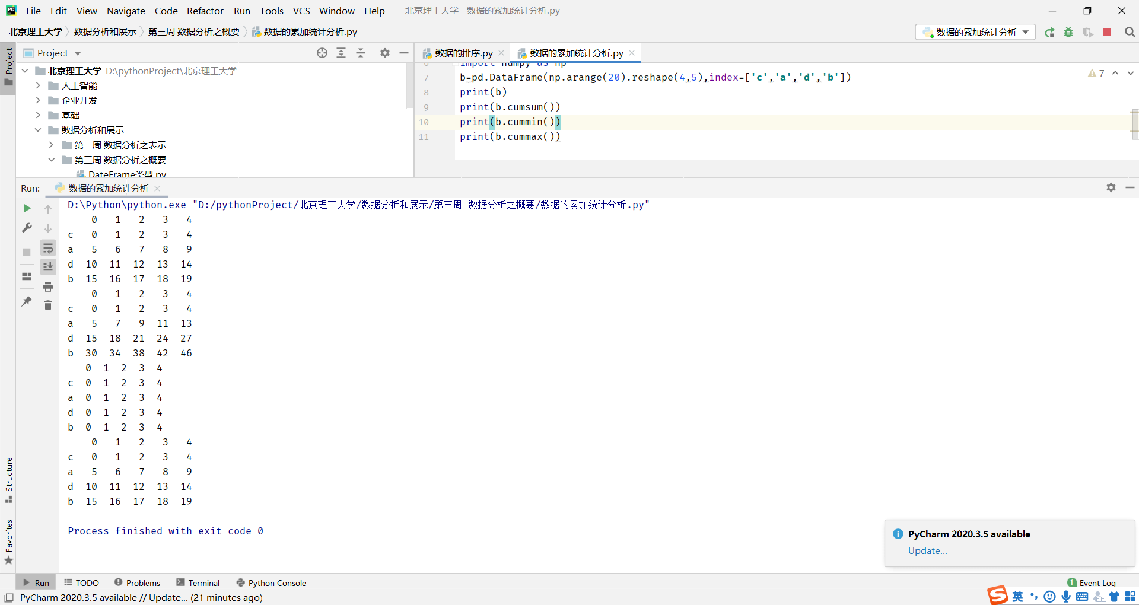Rerun script with green play icon
The image size is (1139, 605).
coord(27,208)
